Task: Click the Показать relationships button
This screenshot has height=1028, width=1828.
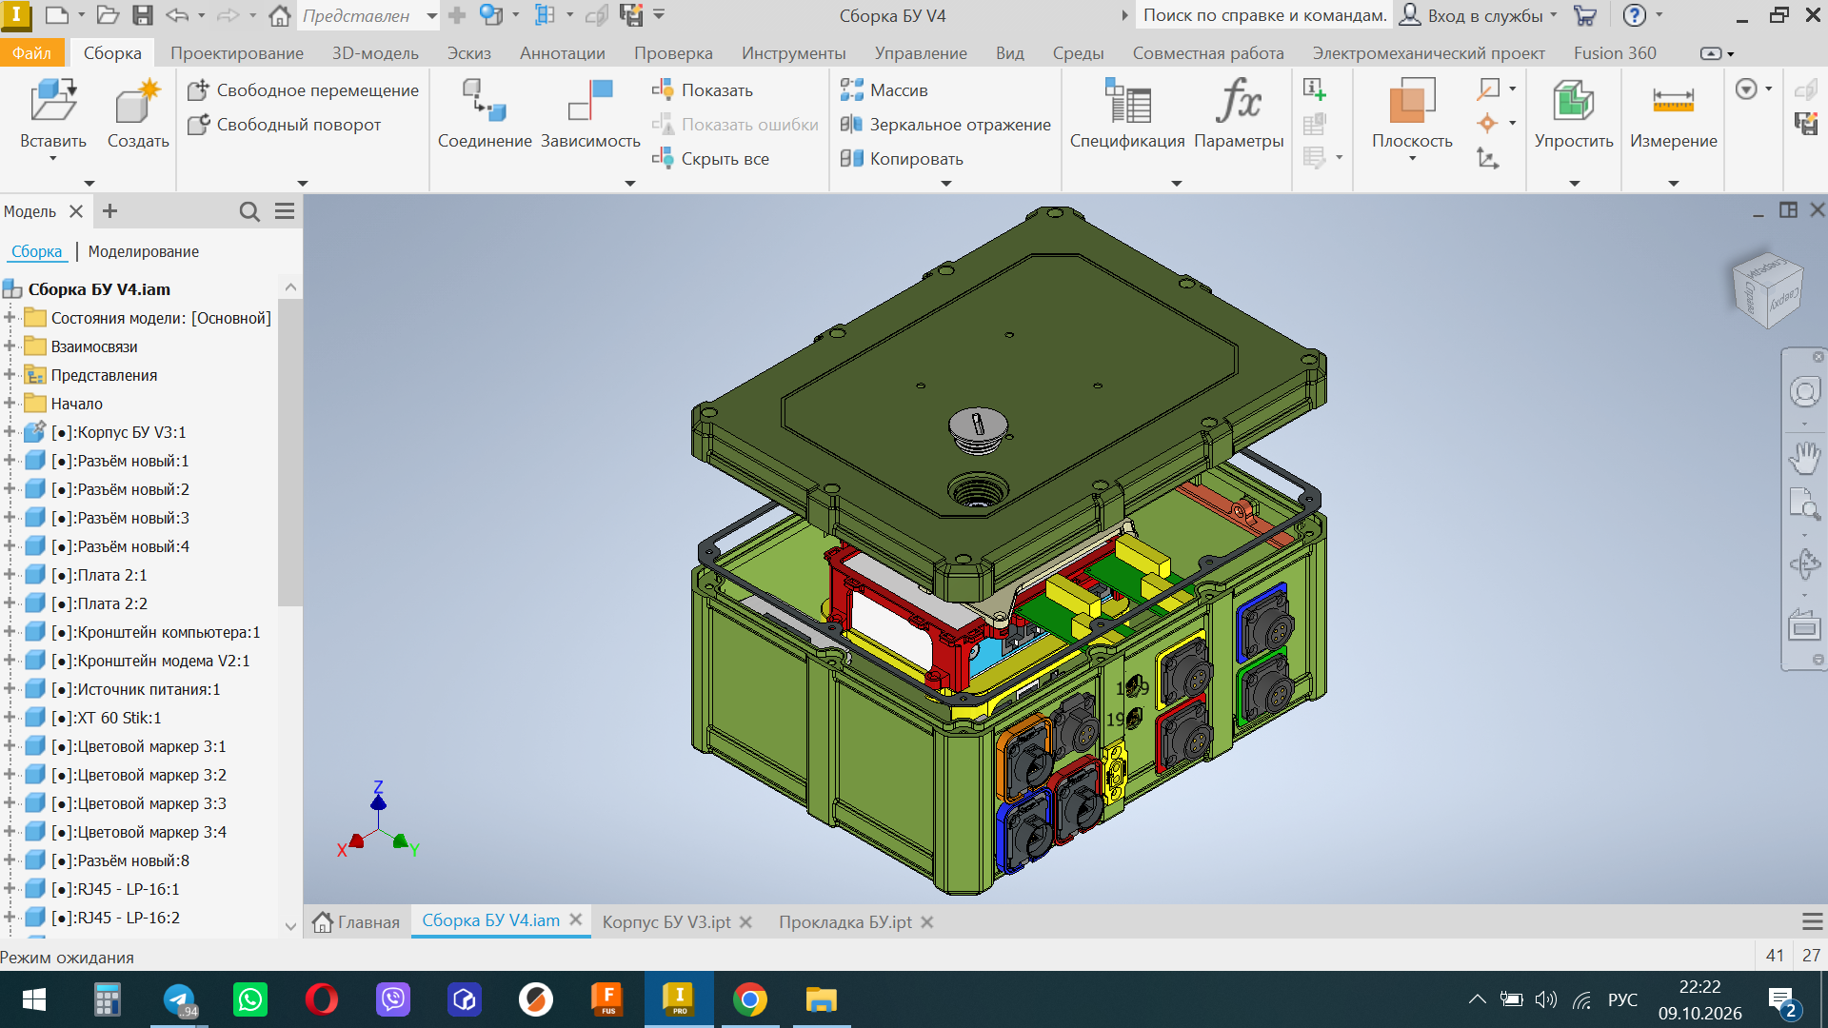Action: coord(703,90)
